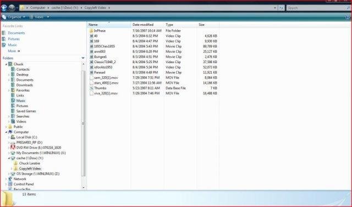This screenshot has height=207, width=352.
Task: Click the Parasail movie clip icon
Action: point(91,72)
